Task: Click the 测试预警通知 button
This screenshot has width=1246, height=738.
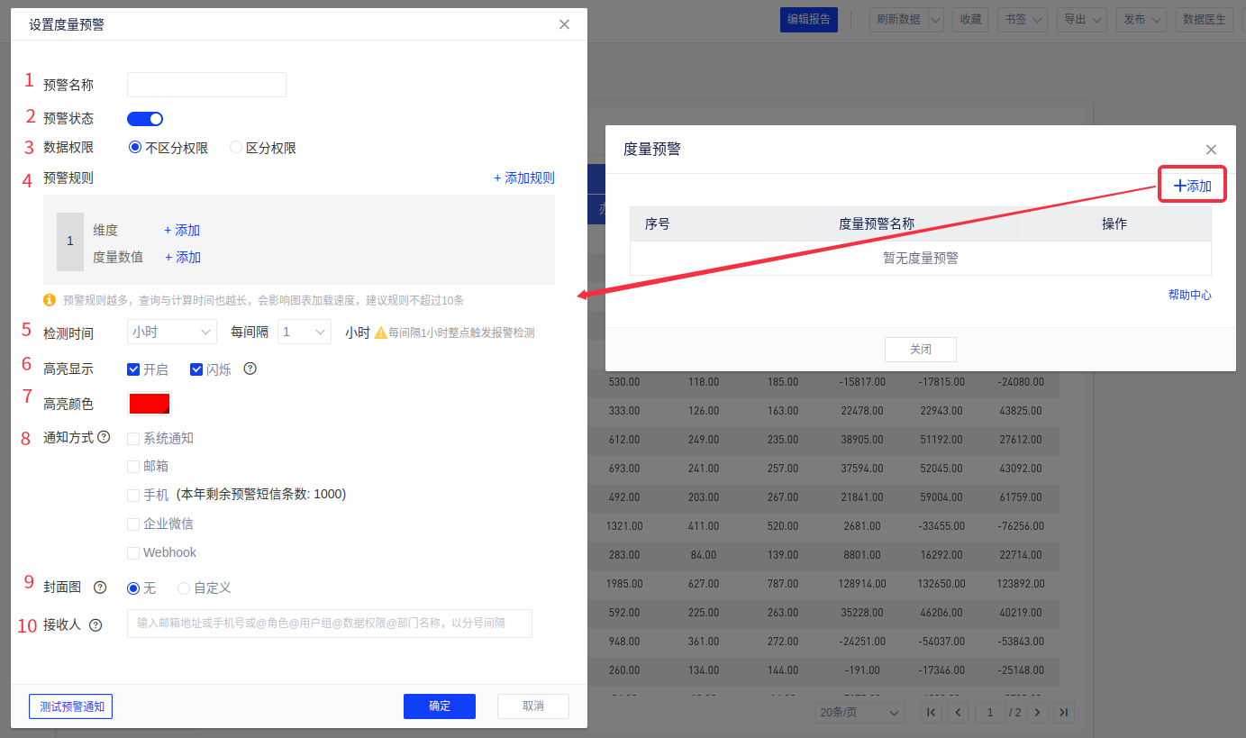Action: (71, 706)
